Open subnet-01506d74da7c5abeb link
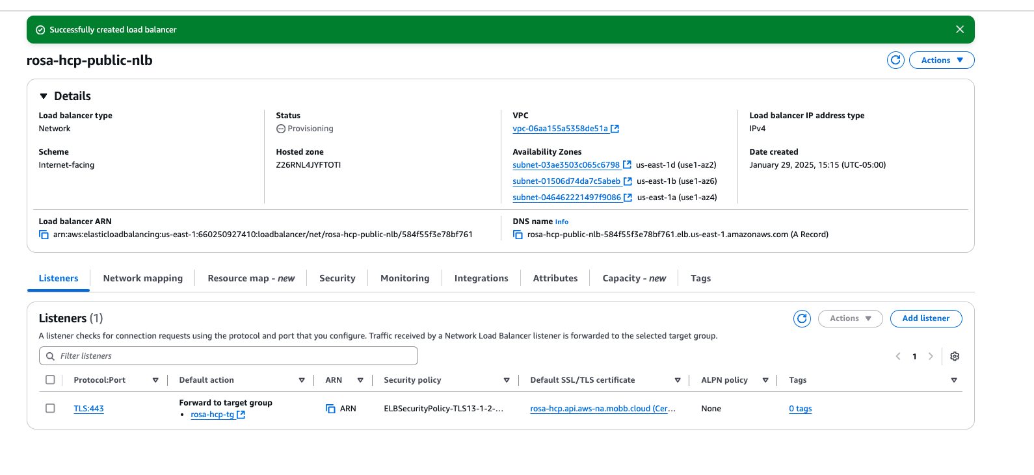This screenshot has width=1034, height=475. [x=566, y=181]
